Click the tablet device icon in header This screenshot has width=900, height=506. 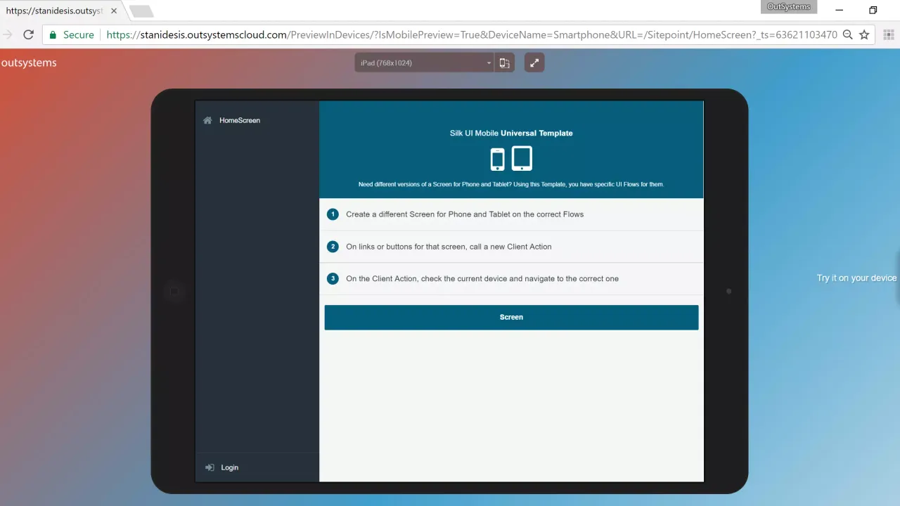pos(522,158)
